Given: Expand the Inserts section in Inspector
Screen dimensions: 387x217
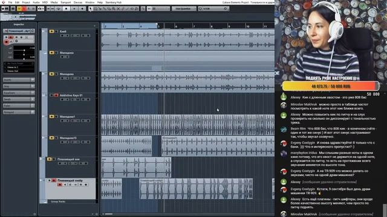Looking at the screenshot, I should pos(19,80).
